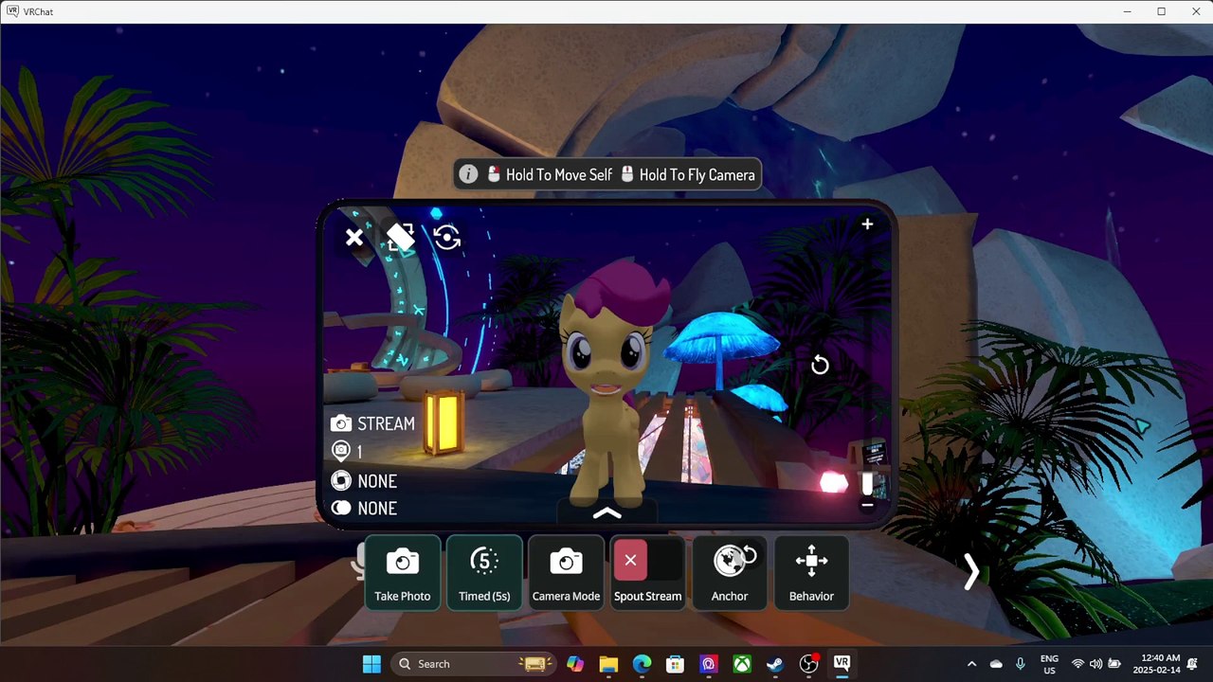Open the mask NONE setting at the bottom
This screenshot has height=682, width=1213.
click(x=364, y=509)
